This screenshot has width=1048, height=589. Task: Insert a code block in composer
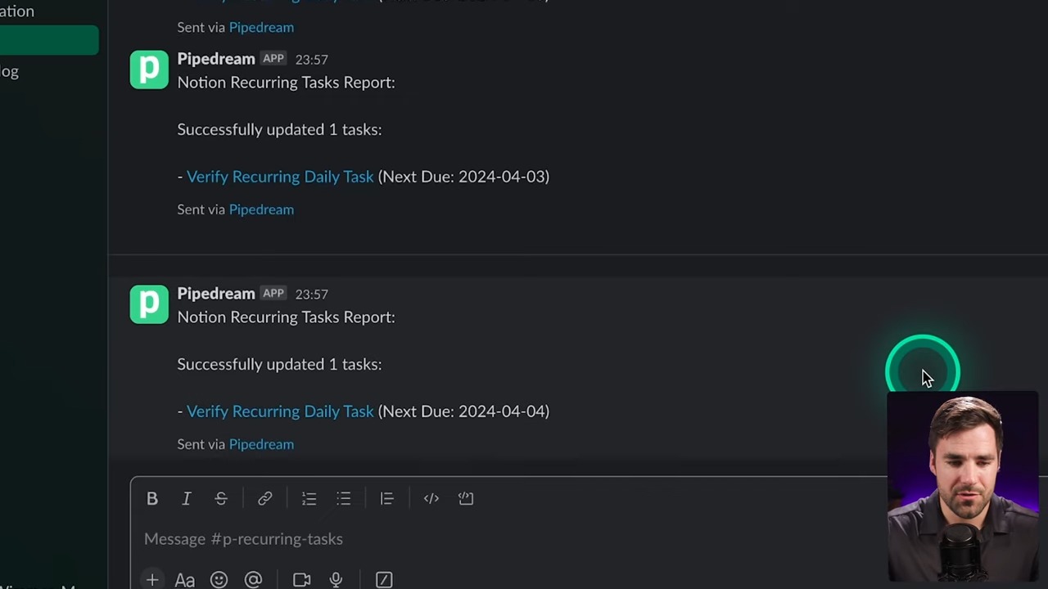[x=466, y=498]
